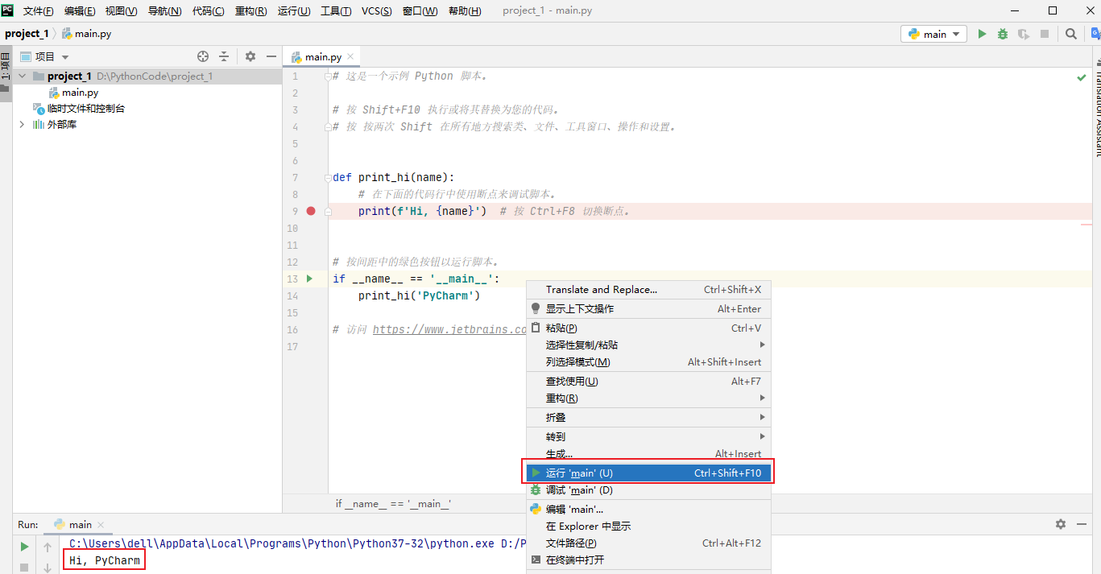Select main.py in project tree
Image resolution: width=1101 pixels, height=574 pixels.
point(80,93)
